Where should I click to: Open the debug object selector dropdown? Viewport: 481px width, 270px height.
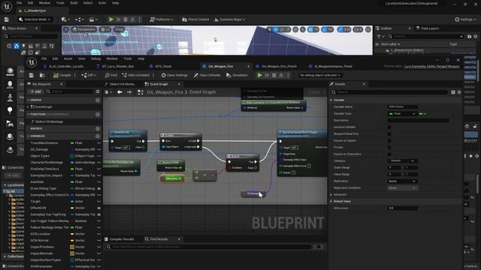point(320,75)
